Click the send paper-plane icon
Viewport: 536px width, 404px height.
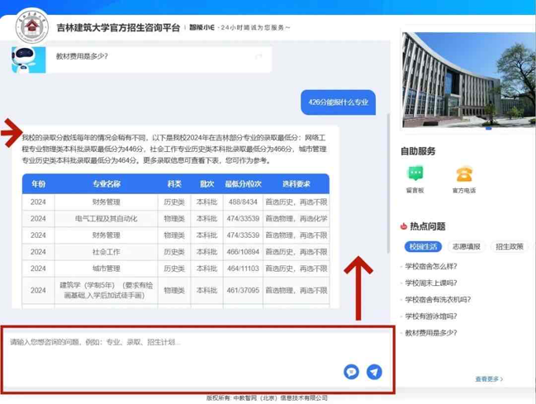point(374,372)
